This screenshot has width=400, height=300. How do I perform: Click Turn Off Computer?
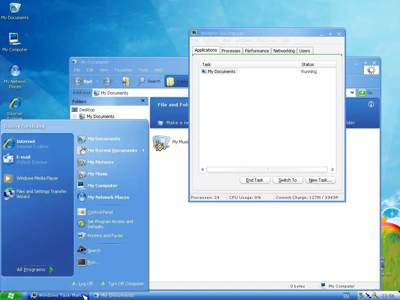(x=122, y=284)
